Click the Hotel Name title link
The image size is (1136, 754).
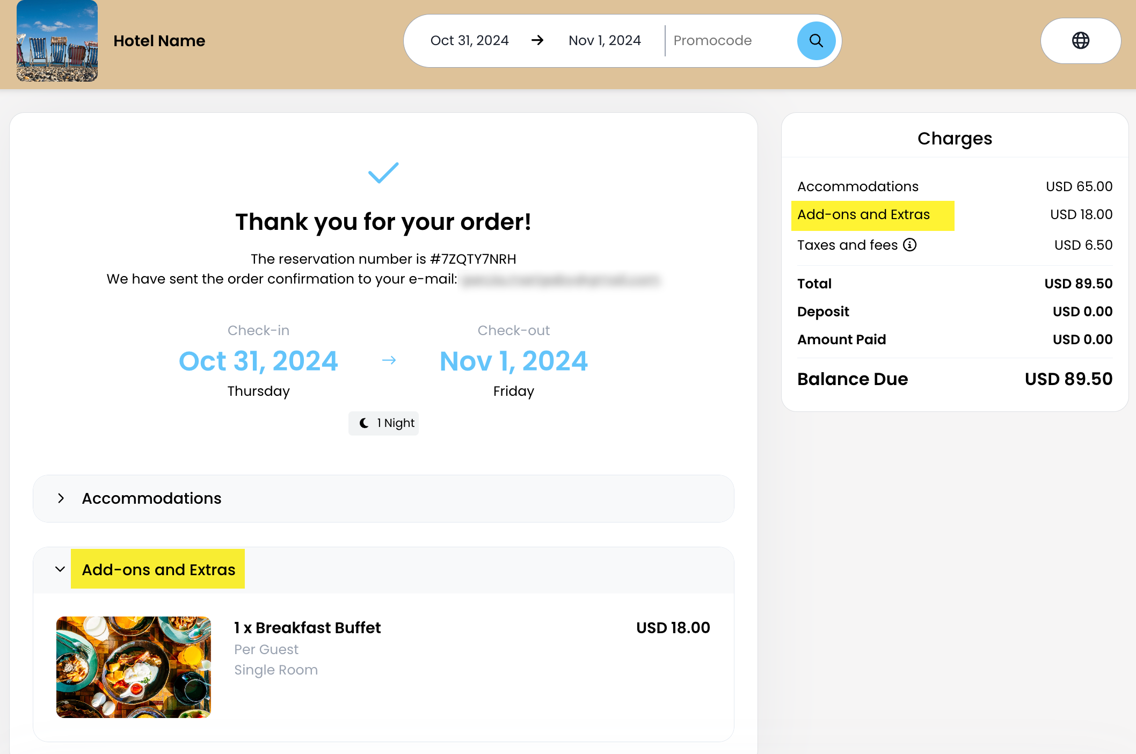(x=159, y=41)
